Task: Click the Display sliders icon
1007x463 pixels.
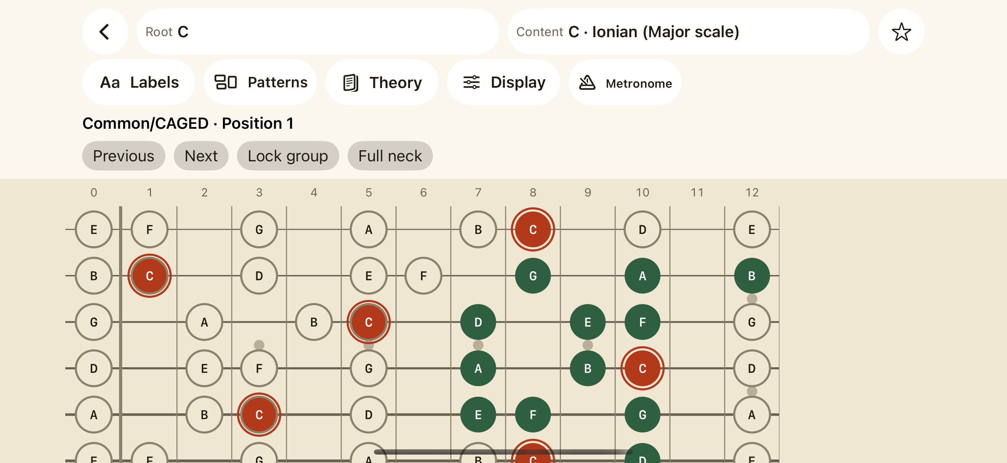Action: [472, 82]
